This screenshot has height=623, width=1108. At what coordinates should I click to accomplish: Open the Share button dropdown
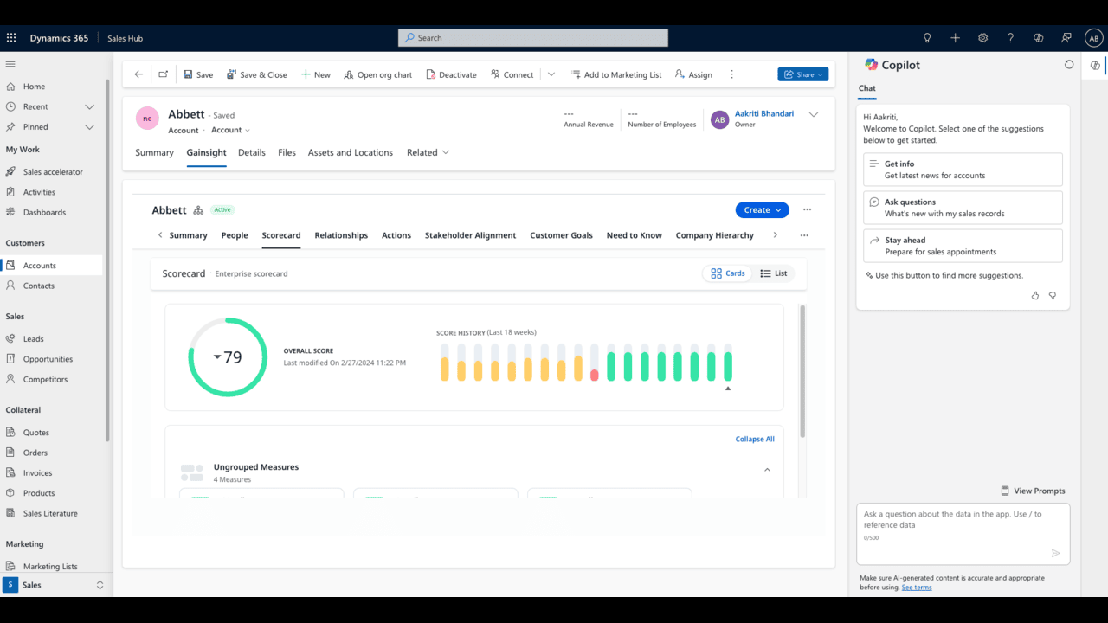(x=803, y=74)
